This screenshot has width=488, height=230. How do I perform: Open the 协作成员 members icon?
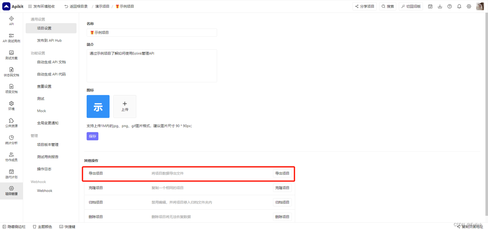click(x=11, y=156)
